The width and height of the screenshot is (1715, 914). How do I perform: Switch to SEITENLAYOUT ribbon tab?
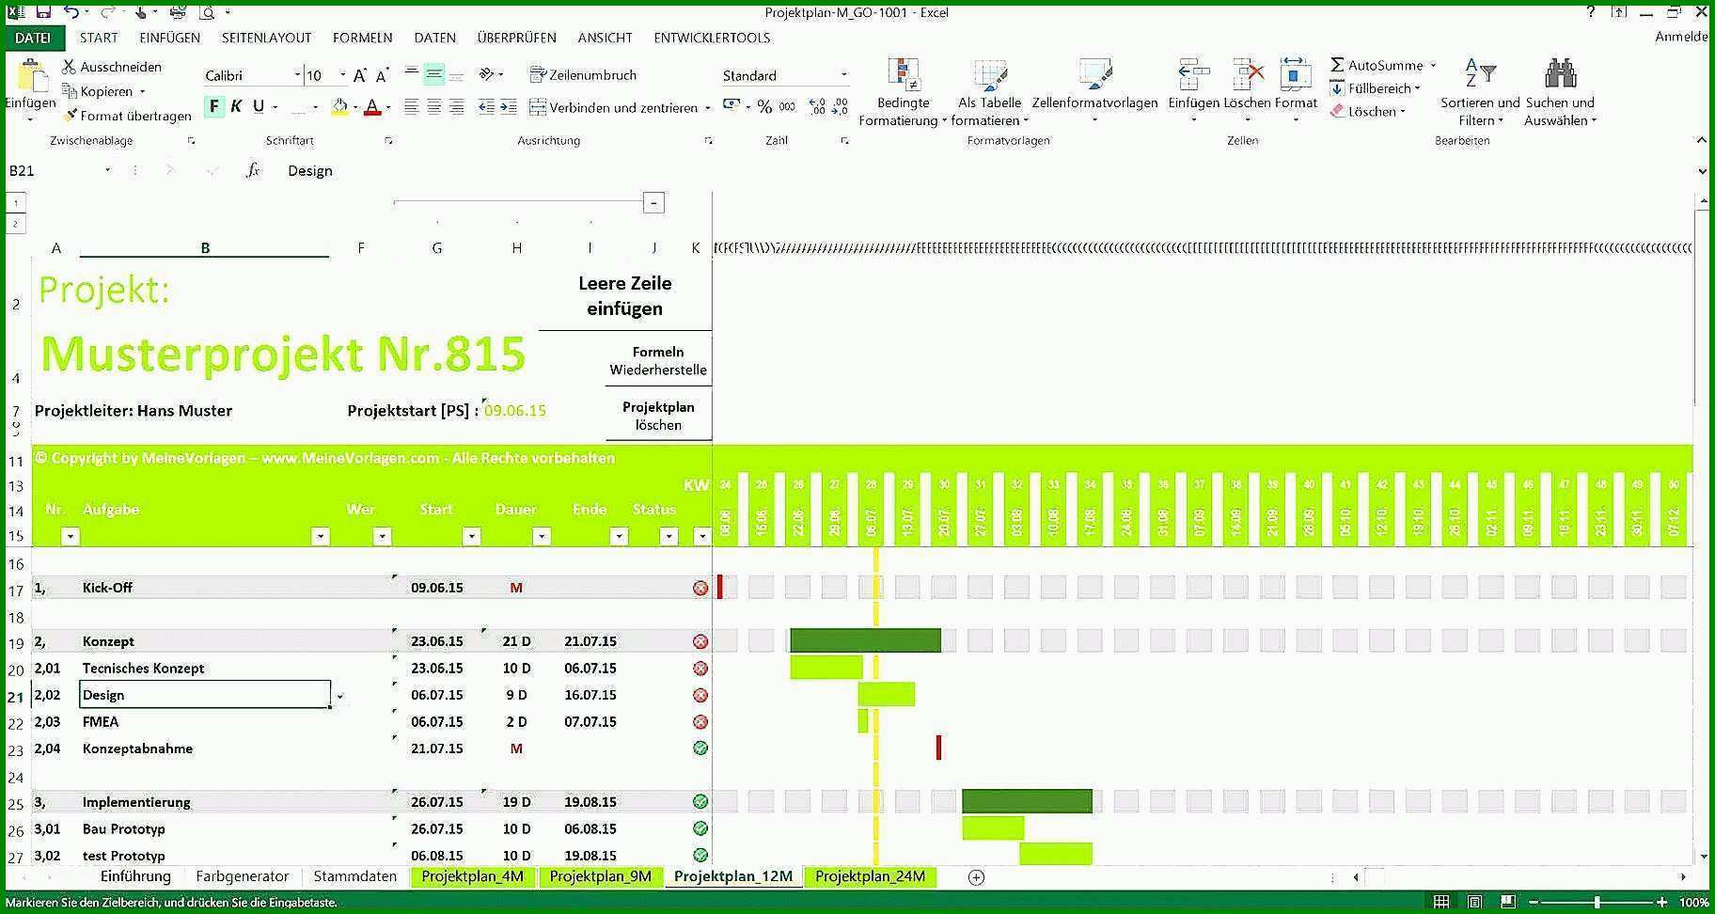click(266, 38)
